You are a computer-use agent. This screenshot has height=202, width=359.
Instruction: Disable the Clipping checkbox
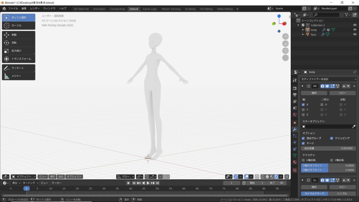click(332, 138)
